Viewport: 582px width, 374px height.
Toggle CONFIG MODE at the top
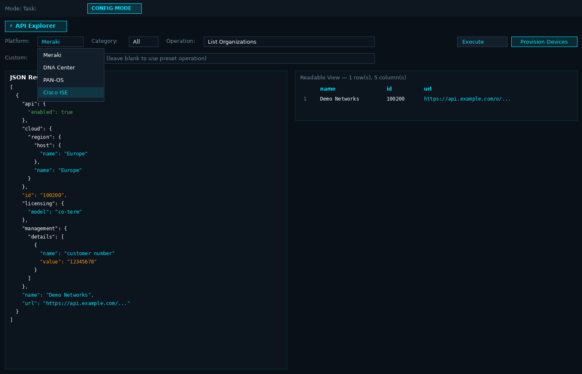coord(114,8)
